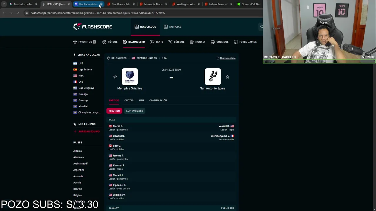Select Fútbol Amer. sport
This screenshot has width=376, height=211.
tap(245, 42)
